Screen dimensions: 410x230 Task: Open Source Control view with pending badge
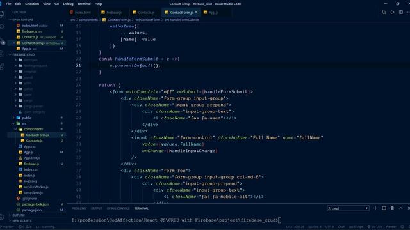(x=2, y=42)
